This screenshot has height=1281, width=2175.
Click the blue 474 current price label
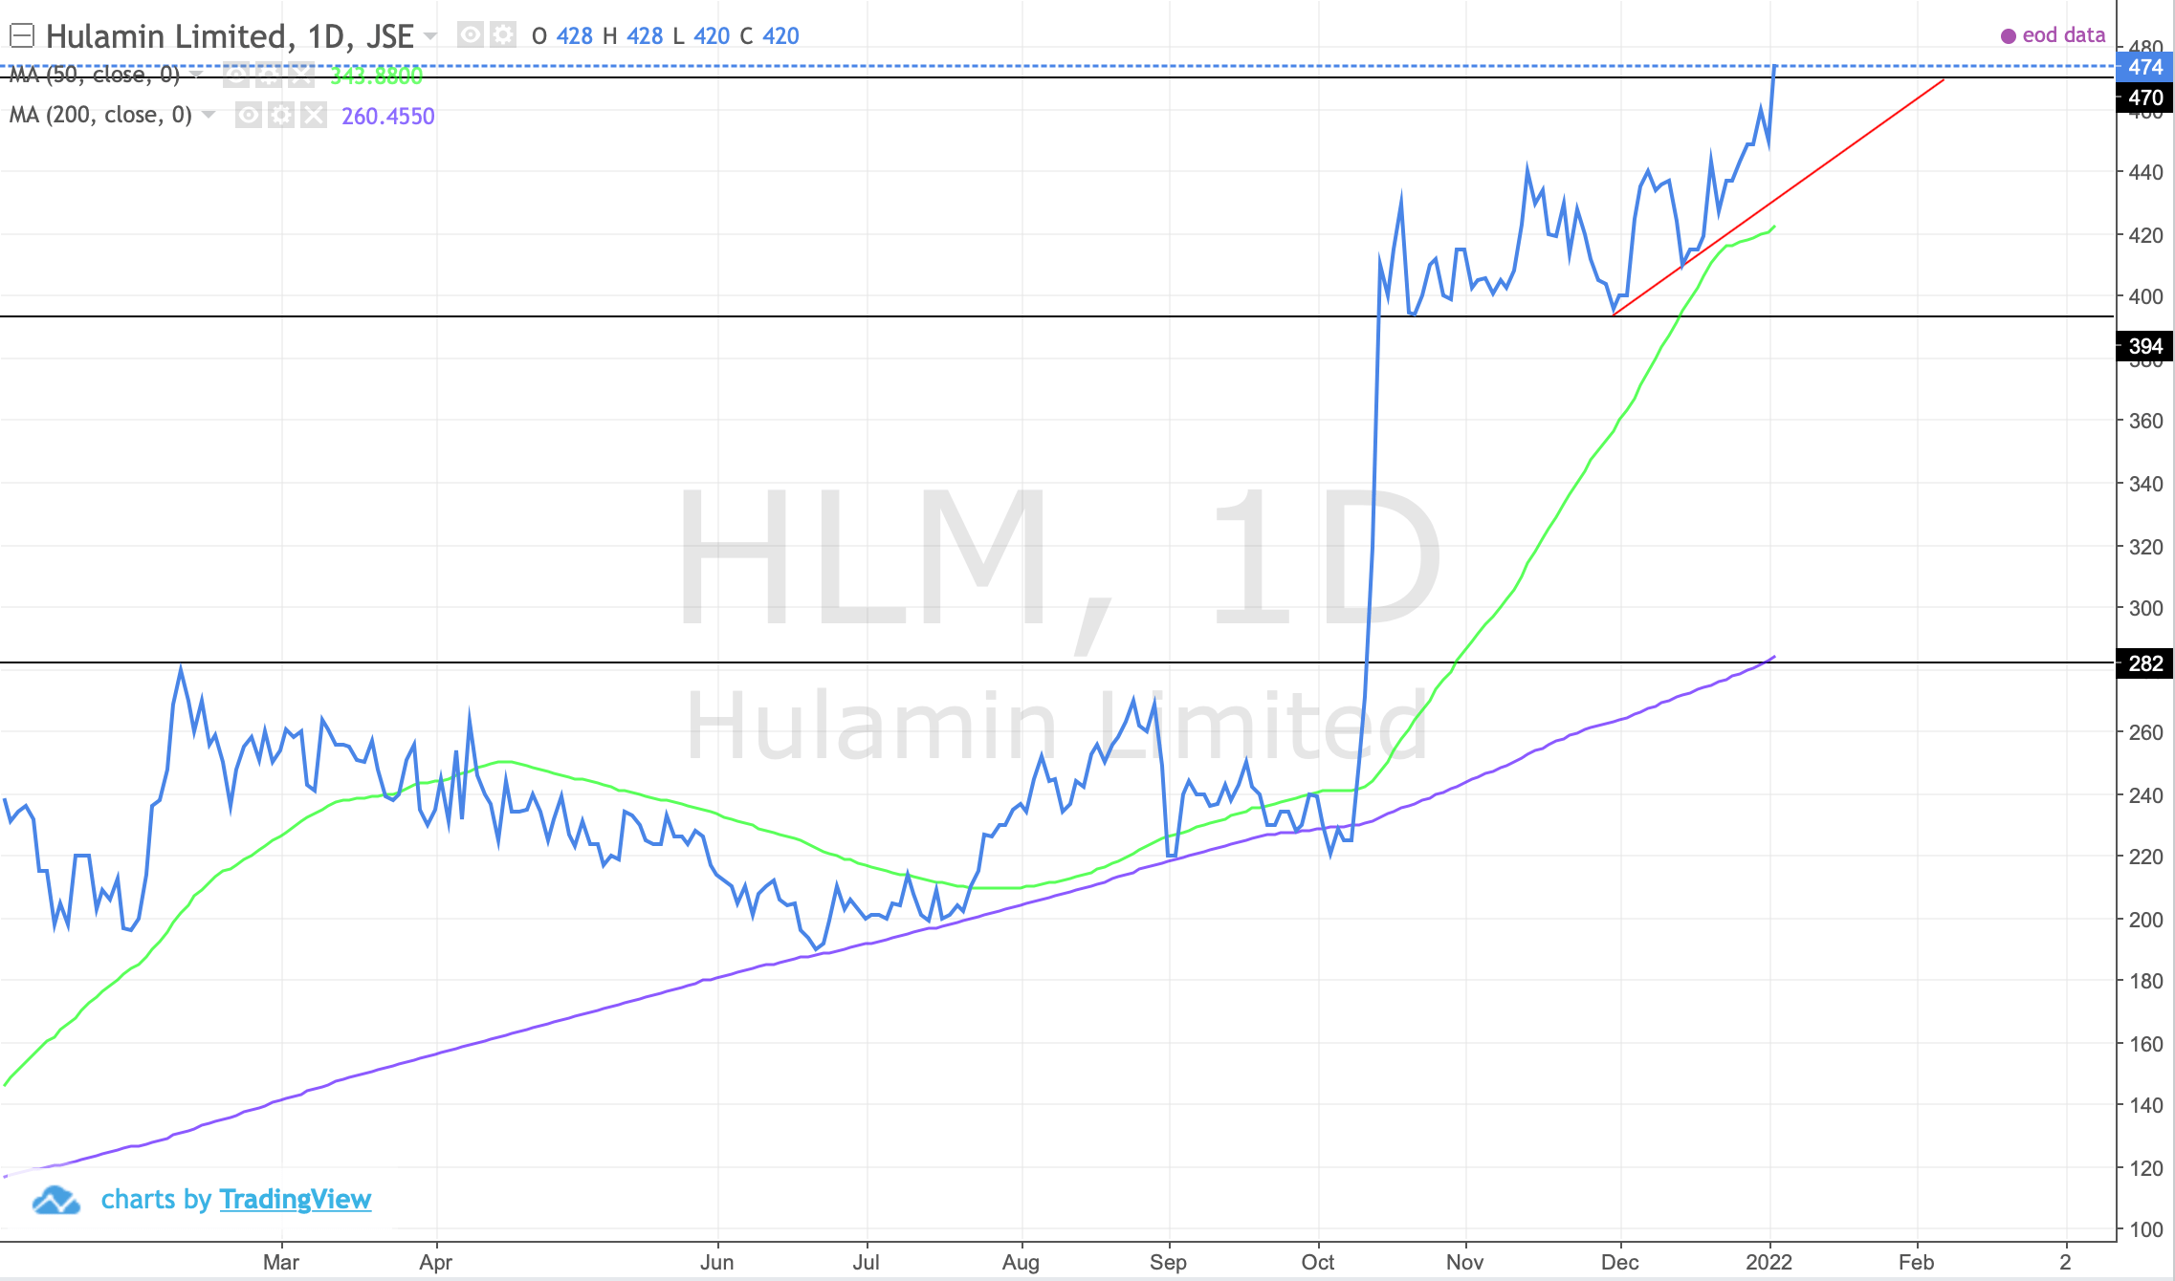2144,67
